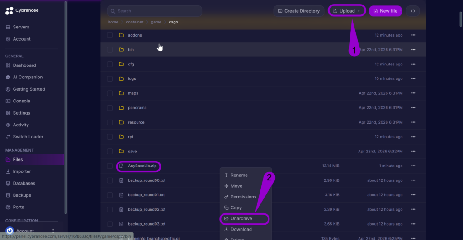Open backup_round03.txt file
The height and width of the screenshot is (240, 463).
[x=147, y=224]
